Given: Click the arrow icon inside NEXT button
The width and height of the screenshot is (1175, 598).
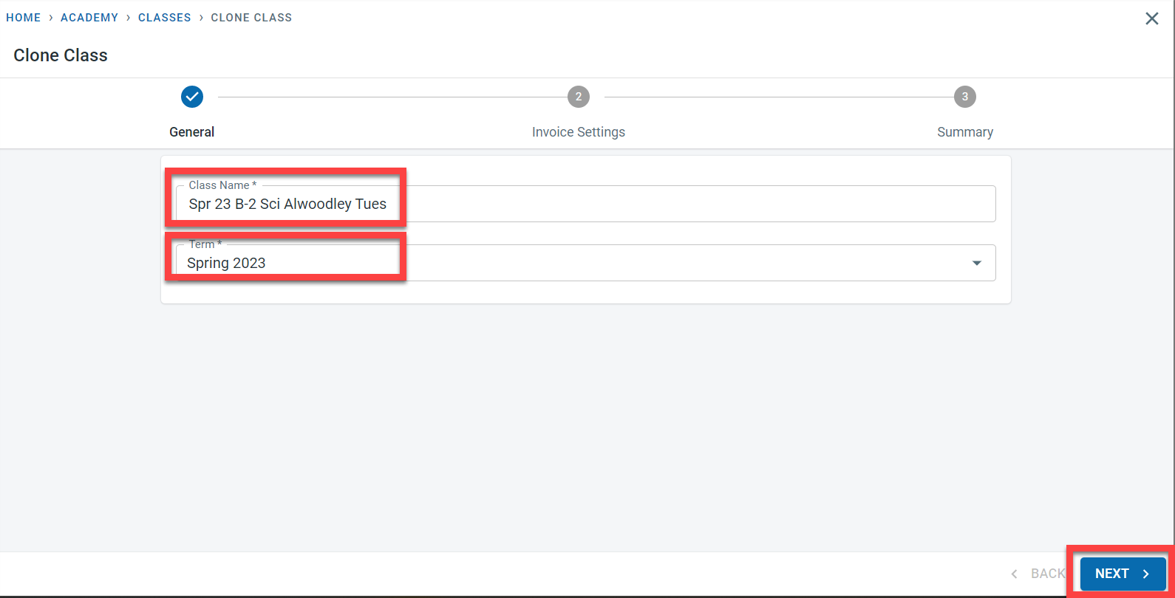Looking at the screenshot, I should 1146,574.
